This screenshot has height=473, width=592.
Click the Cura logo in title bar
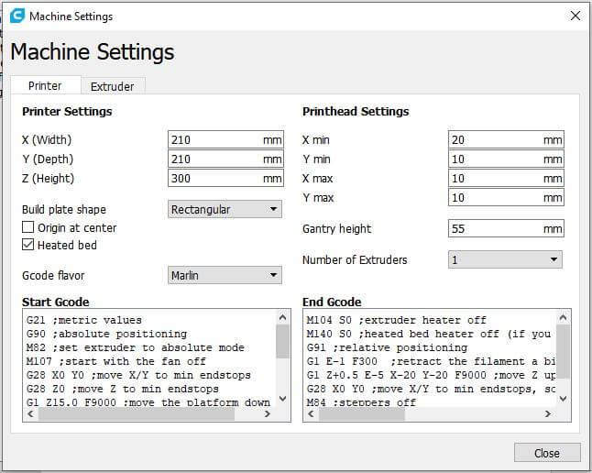pyautogui.click(x=17, y=16)
